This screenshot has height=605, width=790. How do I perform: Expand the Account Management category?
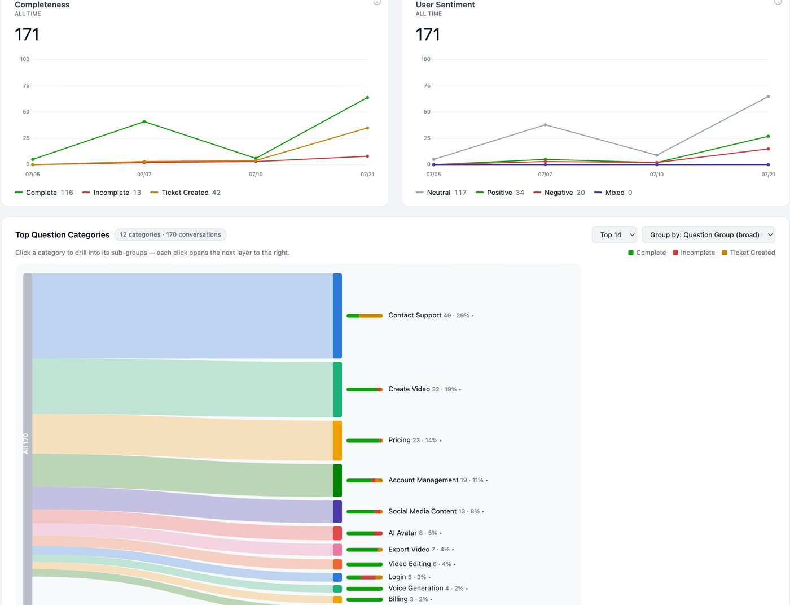438,480
